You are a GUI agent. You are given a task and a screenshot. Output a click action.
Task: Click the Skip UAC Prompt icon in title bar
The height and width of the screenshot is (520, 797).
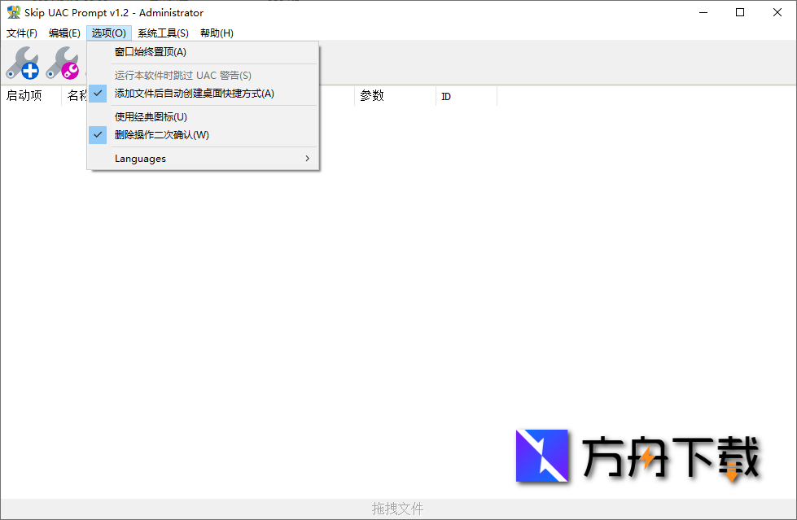tap(13, 12)
